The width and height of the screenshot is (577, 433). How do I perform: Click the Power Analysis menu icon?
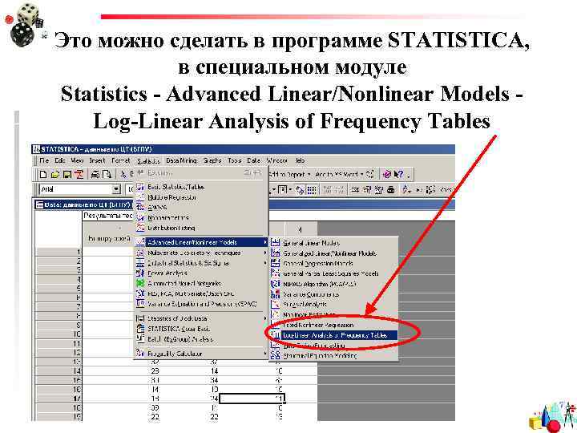pos(140,273)
